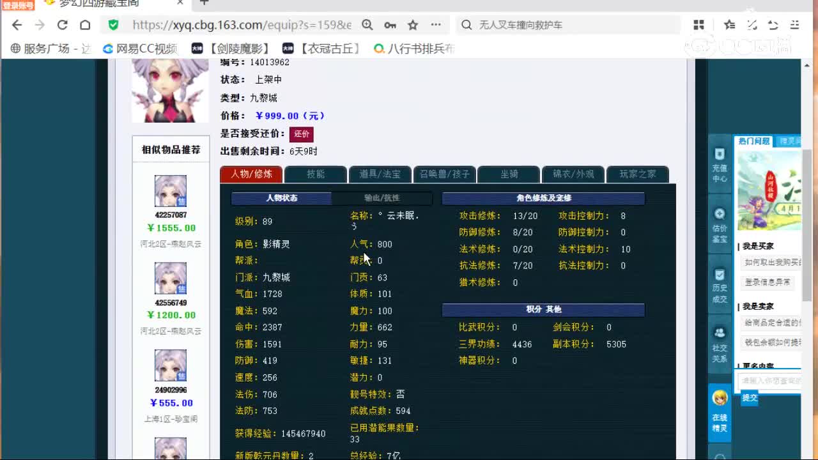
Task: Click the ¥1200.00 similar item price
Action: coord(171,315)
